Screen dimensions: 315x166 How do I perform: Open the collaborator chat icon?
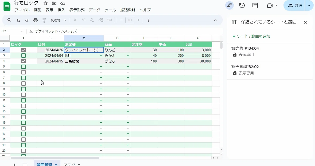230,5
